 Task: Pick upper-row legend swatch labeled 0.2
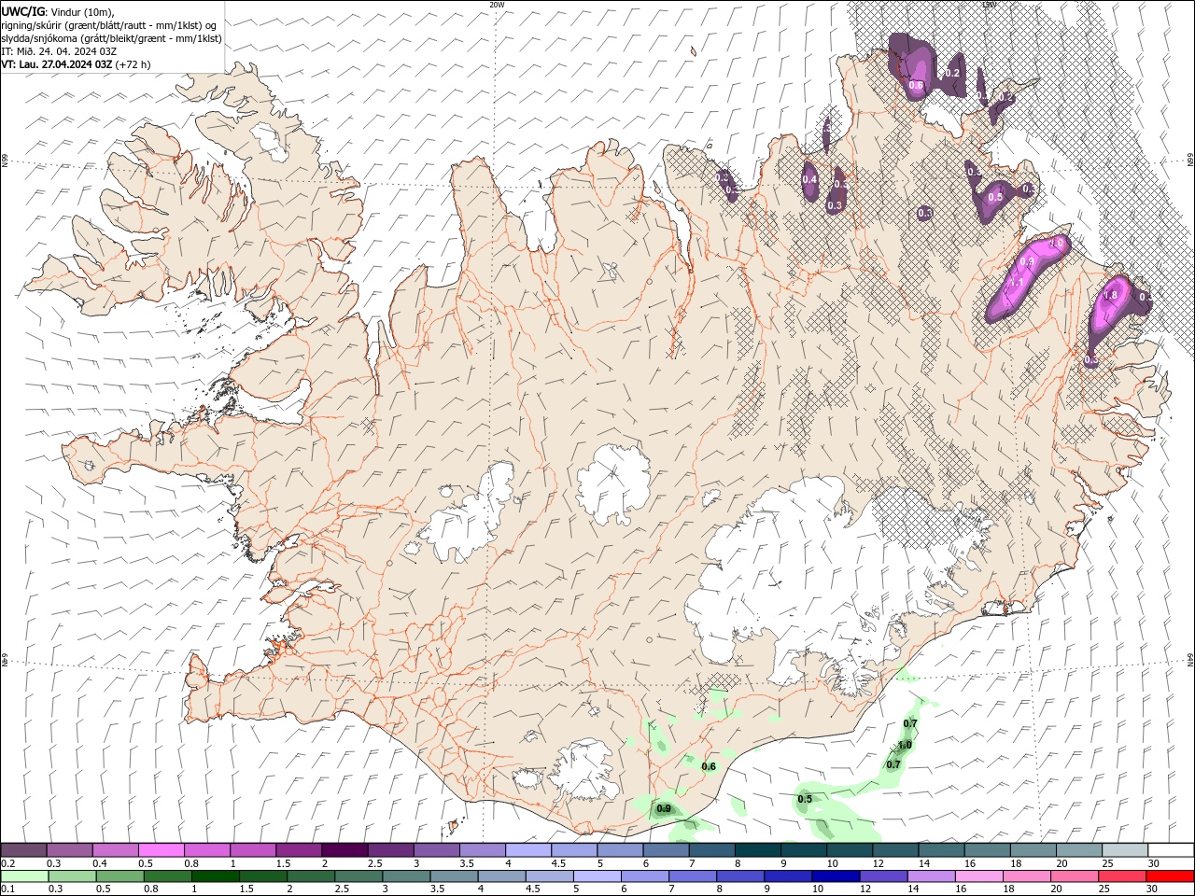point(23,849)
